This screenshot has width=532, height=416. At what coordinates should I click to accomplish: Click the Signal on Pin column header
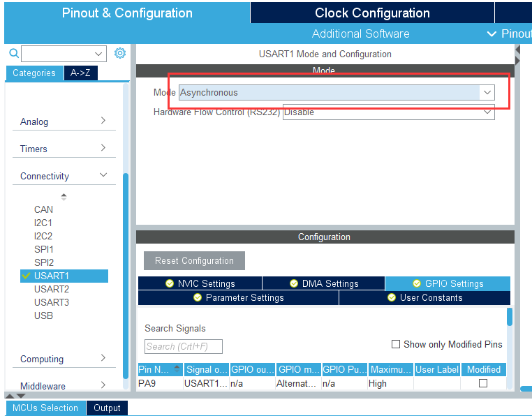pyautogui.click(x=206, y=369)
